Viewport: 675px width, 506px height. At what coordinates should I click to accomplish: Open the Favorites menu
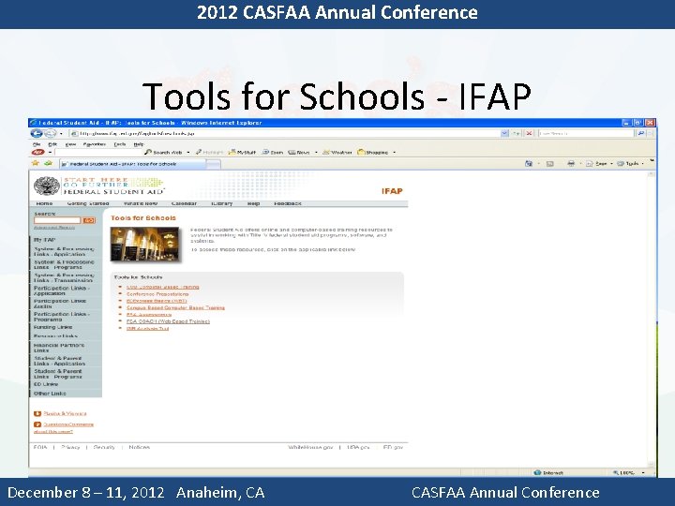point(94,144)
